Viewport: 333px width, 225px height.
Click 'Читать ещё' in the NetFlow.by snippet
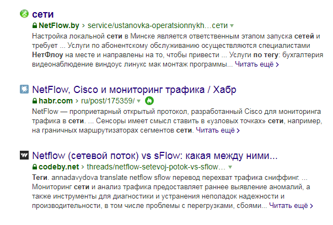pos(257,64)
